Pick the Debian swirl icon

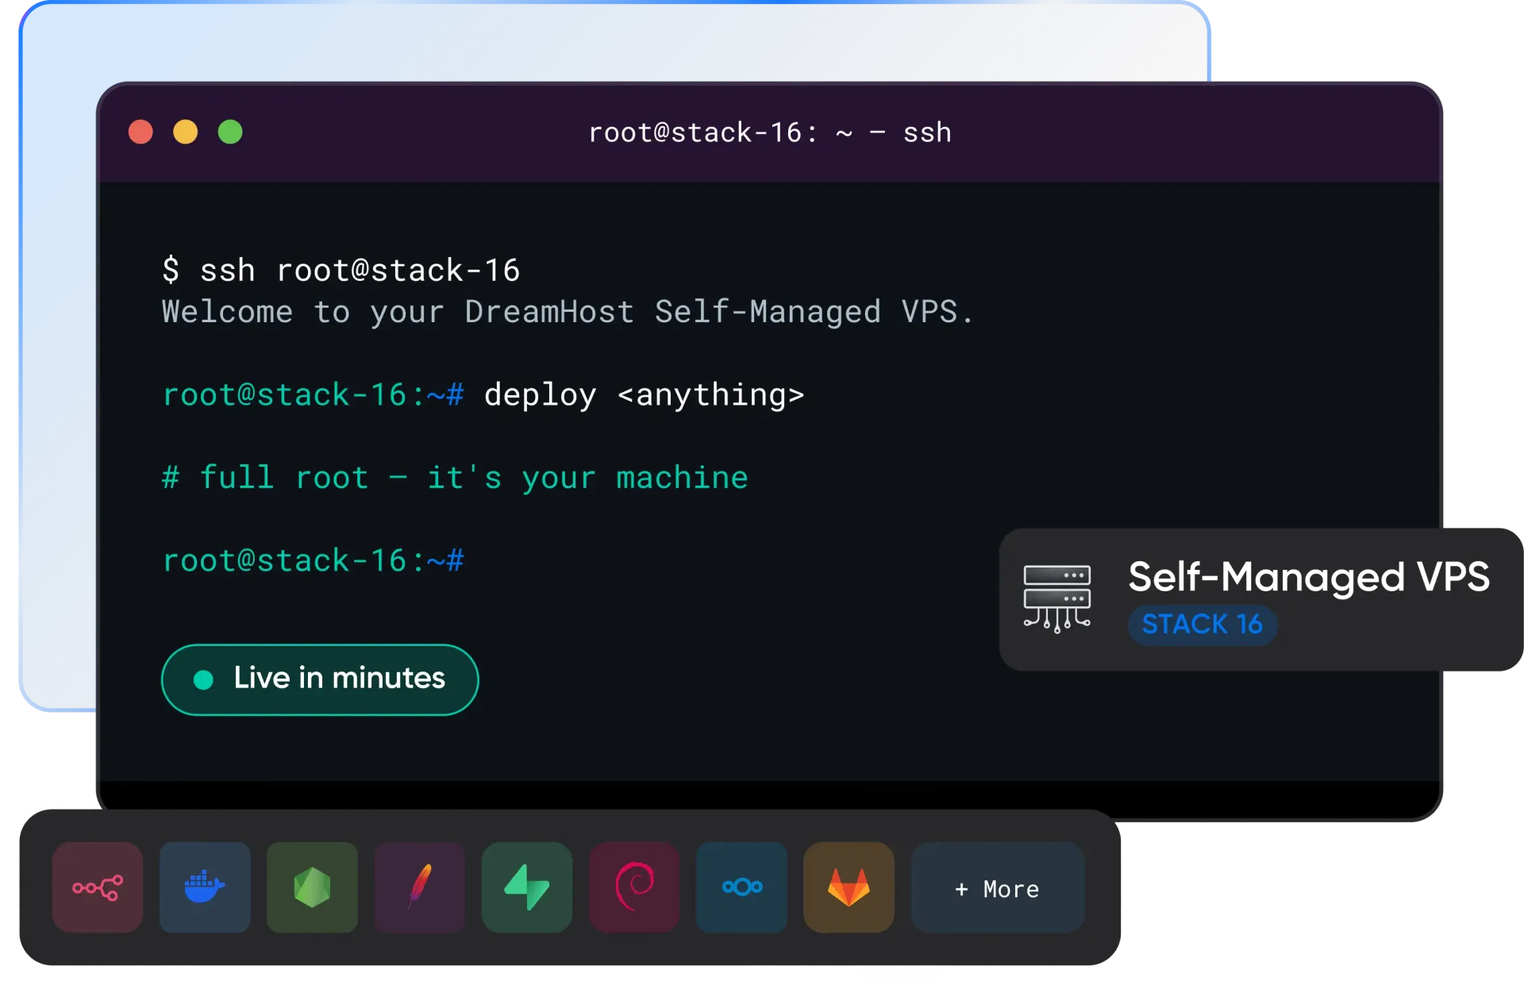tap(634, 887)
